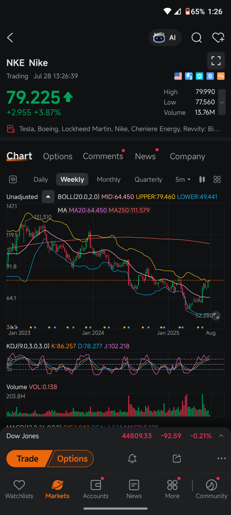
Task: Tap the Dow Jones index ticker bar
Action: (x=115, y=436)
